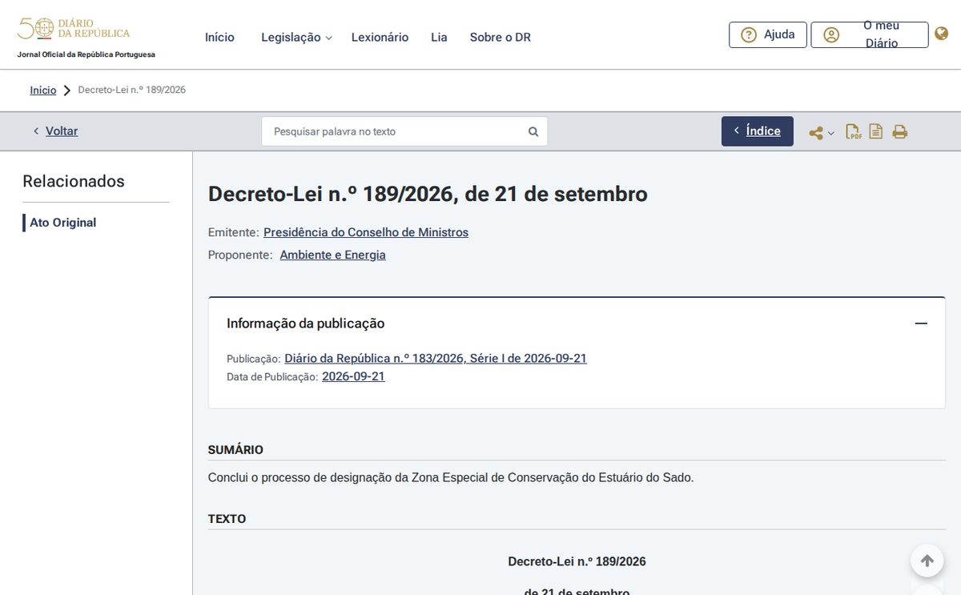Open the Ambiente e Energia link
The height and width of the screenshot is (595, 961).
[x=332, y=255]
